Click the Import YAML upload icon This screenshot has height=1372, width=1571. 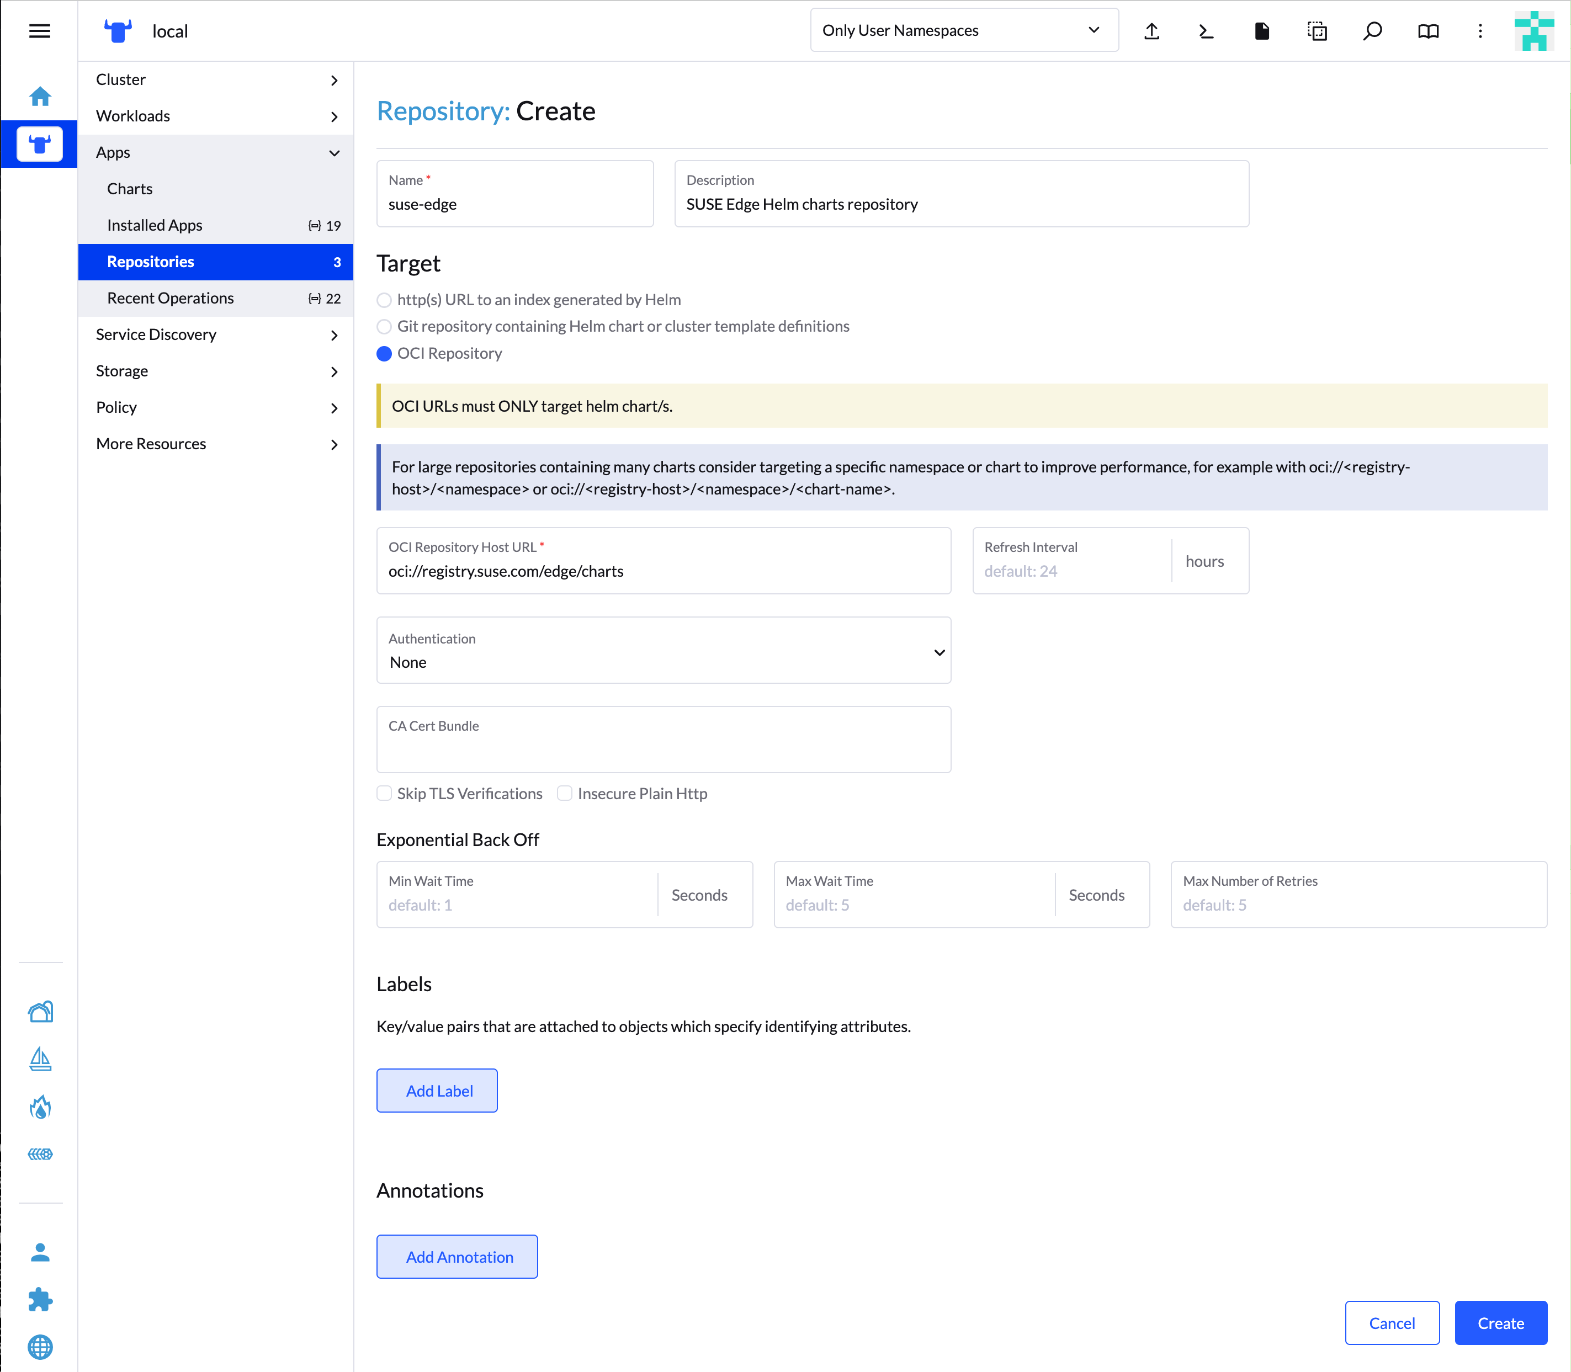[x=1151, y=30]
